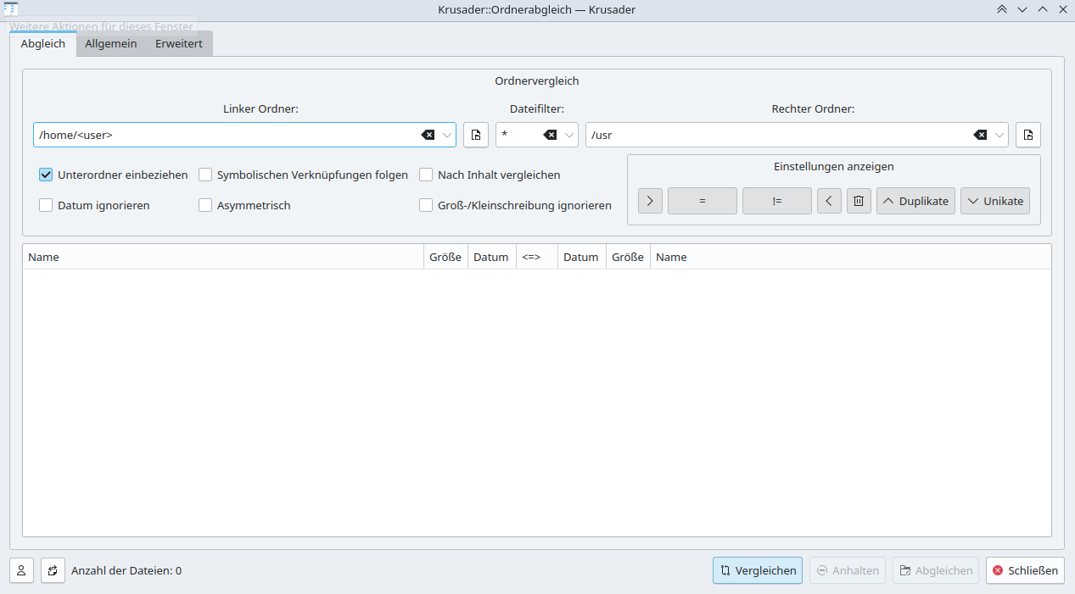Screen dimensions: 1075x594
Task: Browse for the left folder
Action: tap(476, 135)
